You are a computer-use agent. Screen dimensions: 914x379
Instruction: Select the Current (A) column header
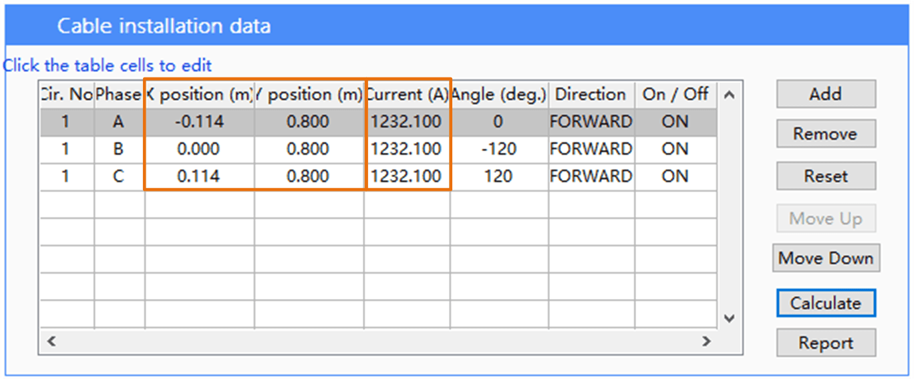coord(407,95)
